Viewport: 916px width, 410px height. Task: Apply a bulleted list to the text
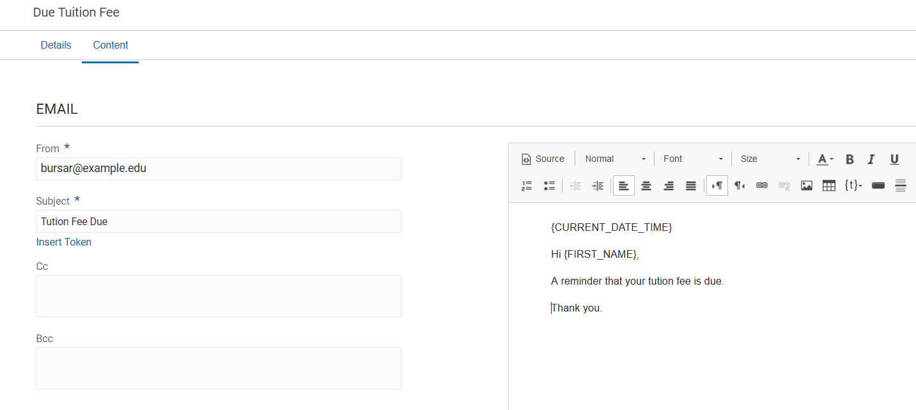pos(549,185)
